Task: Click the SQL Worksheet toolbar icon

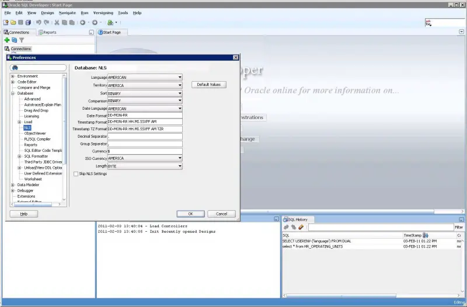Action: pos(110,23)
